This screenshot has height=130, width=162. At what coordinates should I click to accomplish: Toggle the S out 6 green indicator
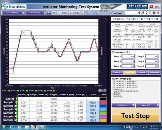click(x=54, y=91)
